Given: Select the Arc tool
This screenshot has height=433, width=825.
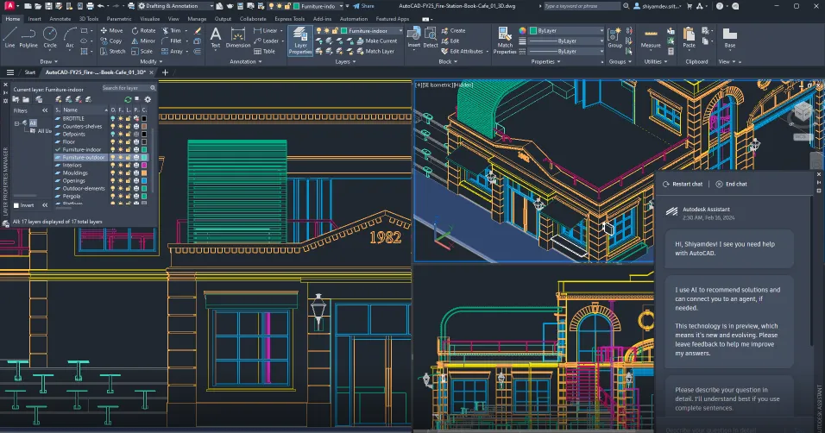Looking at the screenshot, I should point(70,38).
